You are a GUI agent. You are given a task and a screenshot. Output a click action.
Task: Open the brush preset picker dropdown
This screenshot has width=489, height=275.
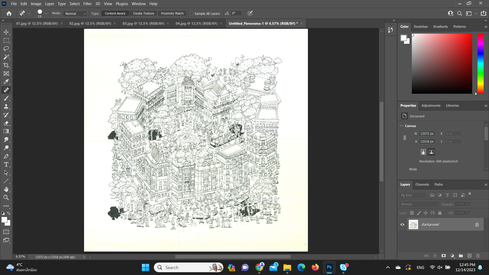[x=46, y=13]
